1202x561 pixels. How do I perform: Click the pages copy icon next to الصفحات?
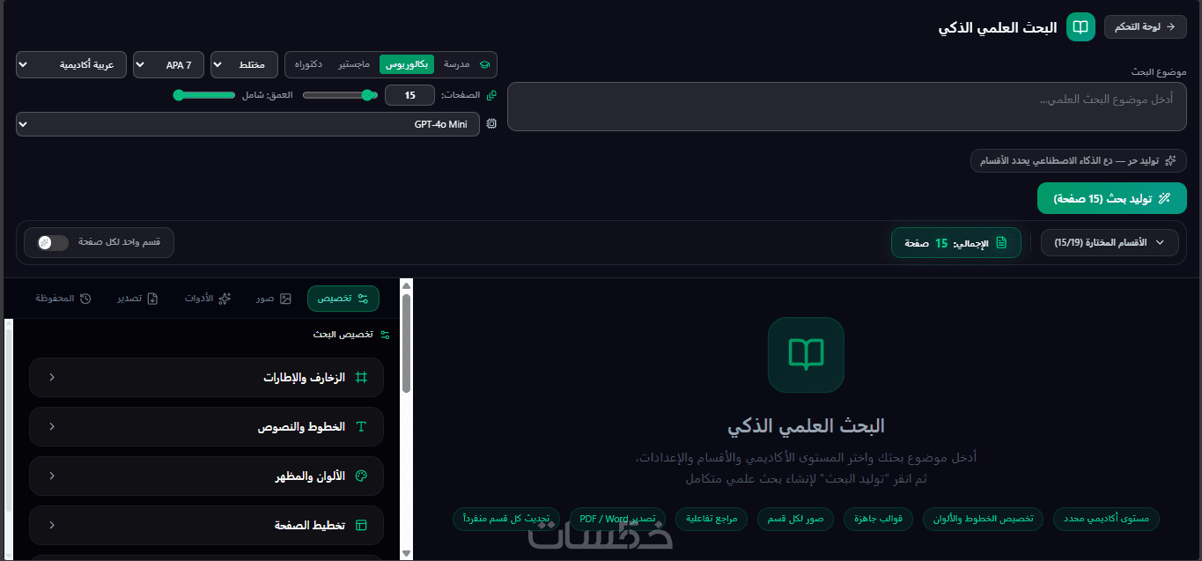[x=491, y=95]
